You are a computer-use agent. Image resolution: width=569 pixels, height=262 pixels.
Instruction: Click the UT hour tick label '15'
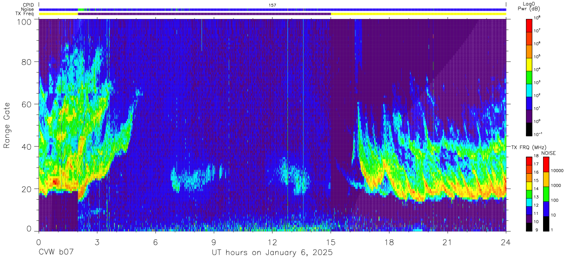(x=331, y=242)
